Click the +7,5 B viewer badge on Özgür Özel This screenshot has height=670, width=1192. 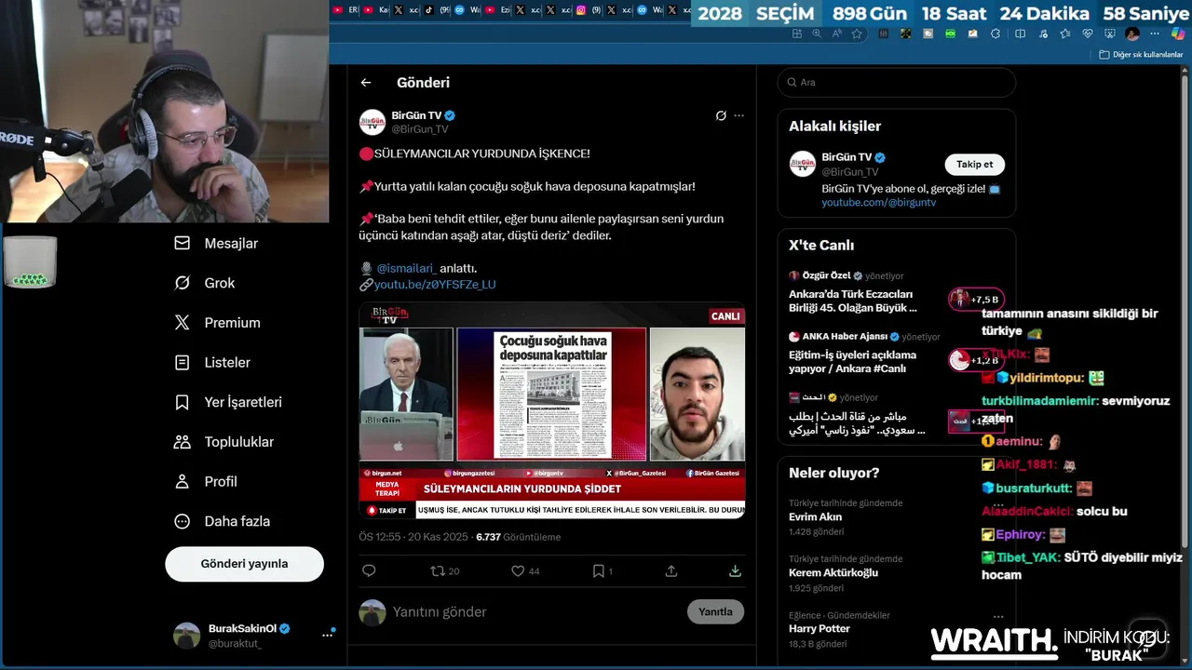(976, 300)
